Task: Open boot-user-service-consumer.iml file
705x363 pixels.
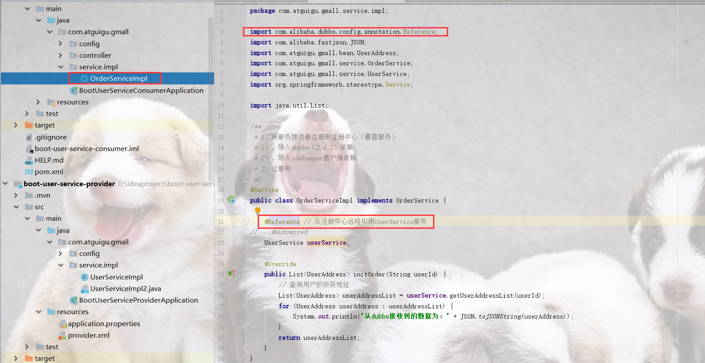Action: pos(87,149)
